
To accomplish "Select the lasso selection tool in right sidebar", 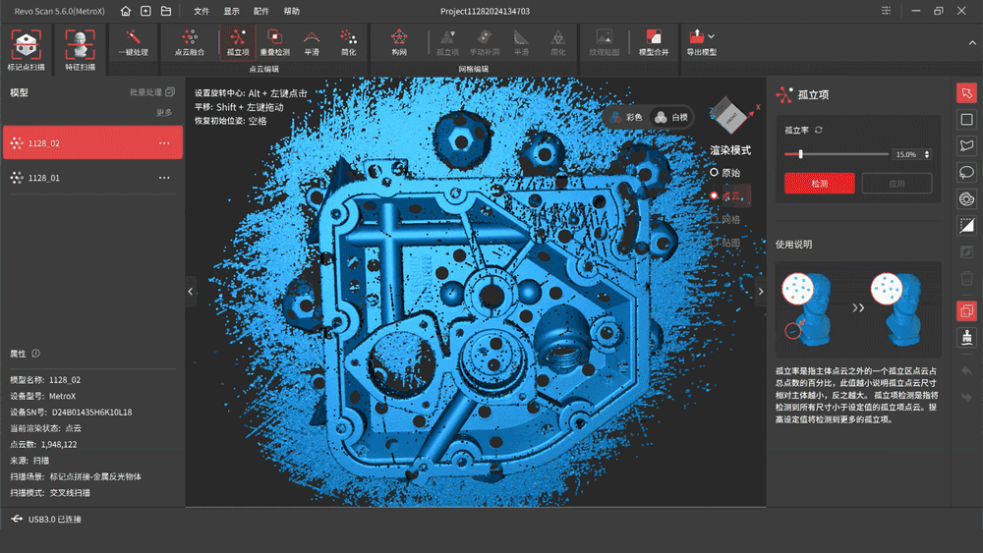I will click(x=966, y=173).
